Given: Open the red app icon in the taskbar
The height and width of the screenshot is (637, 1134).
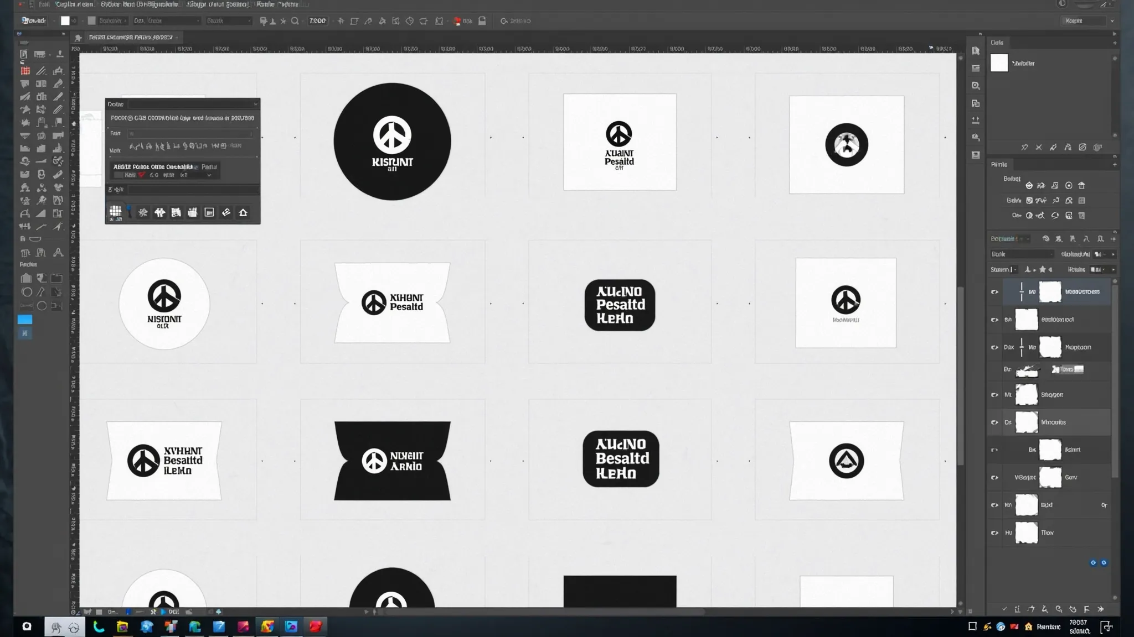Looking at the screenshot, I should [316, 626].
